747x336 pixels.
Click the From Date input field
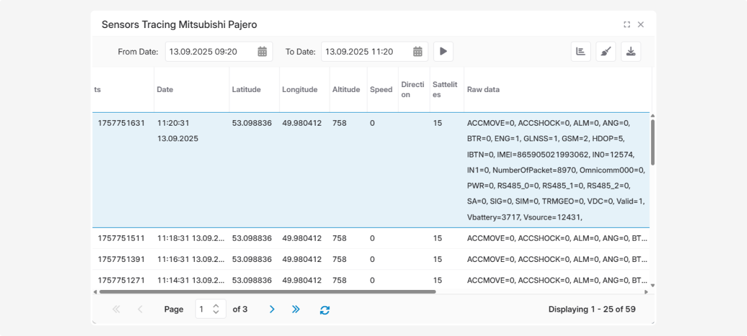(x=210, y=52)
